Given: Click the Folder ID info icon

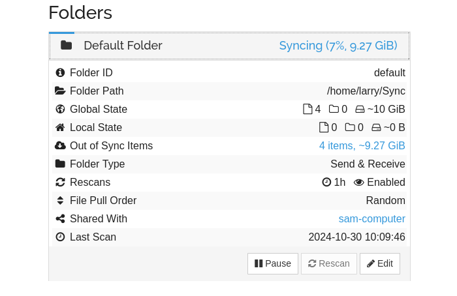Looking at the screenshot, I should click(x=60, y=72).
